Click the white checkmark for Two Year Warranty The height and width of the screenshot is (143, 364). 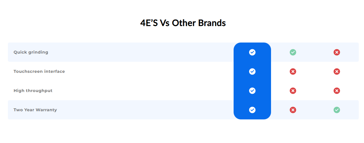click(252, 110)
